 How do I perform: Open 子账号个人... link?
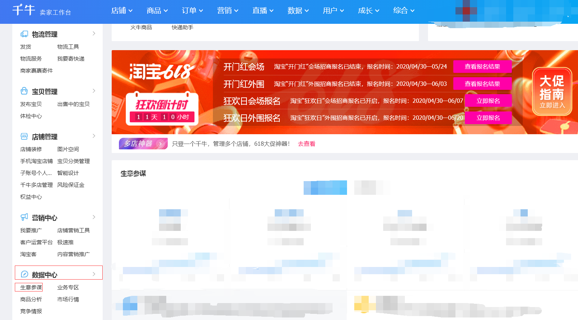[36, 173]
